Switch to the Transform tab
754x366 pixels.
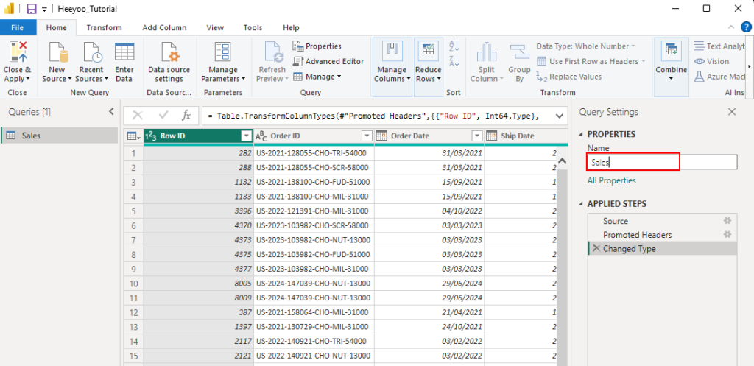[x=105, y=27]
